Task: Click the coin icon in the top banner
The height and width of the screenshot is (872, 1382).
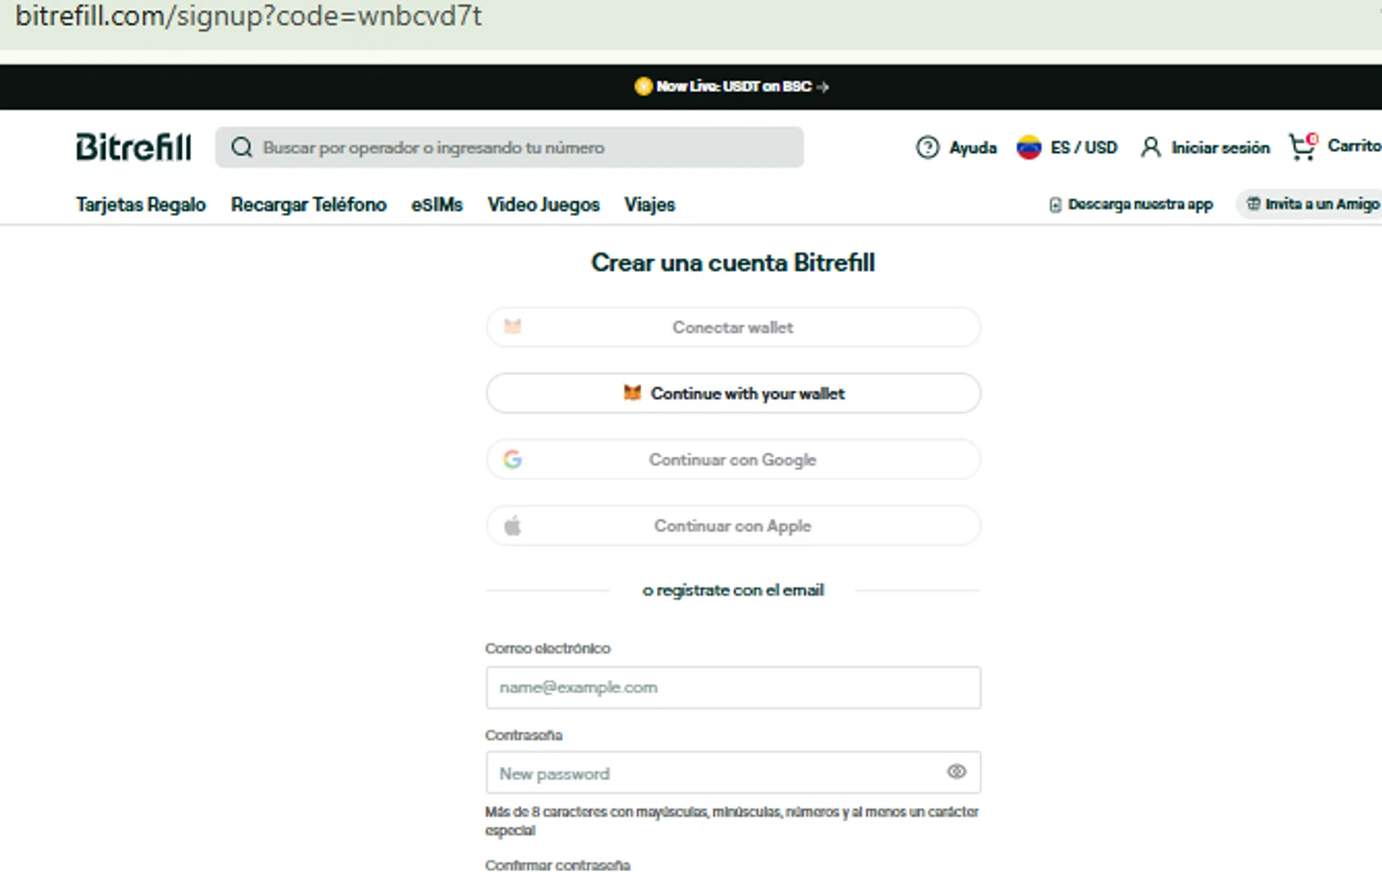Action: (x=643, y=87)
